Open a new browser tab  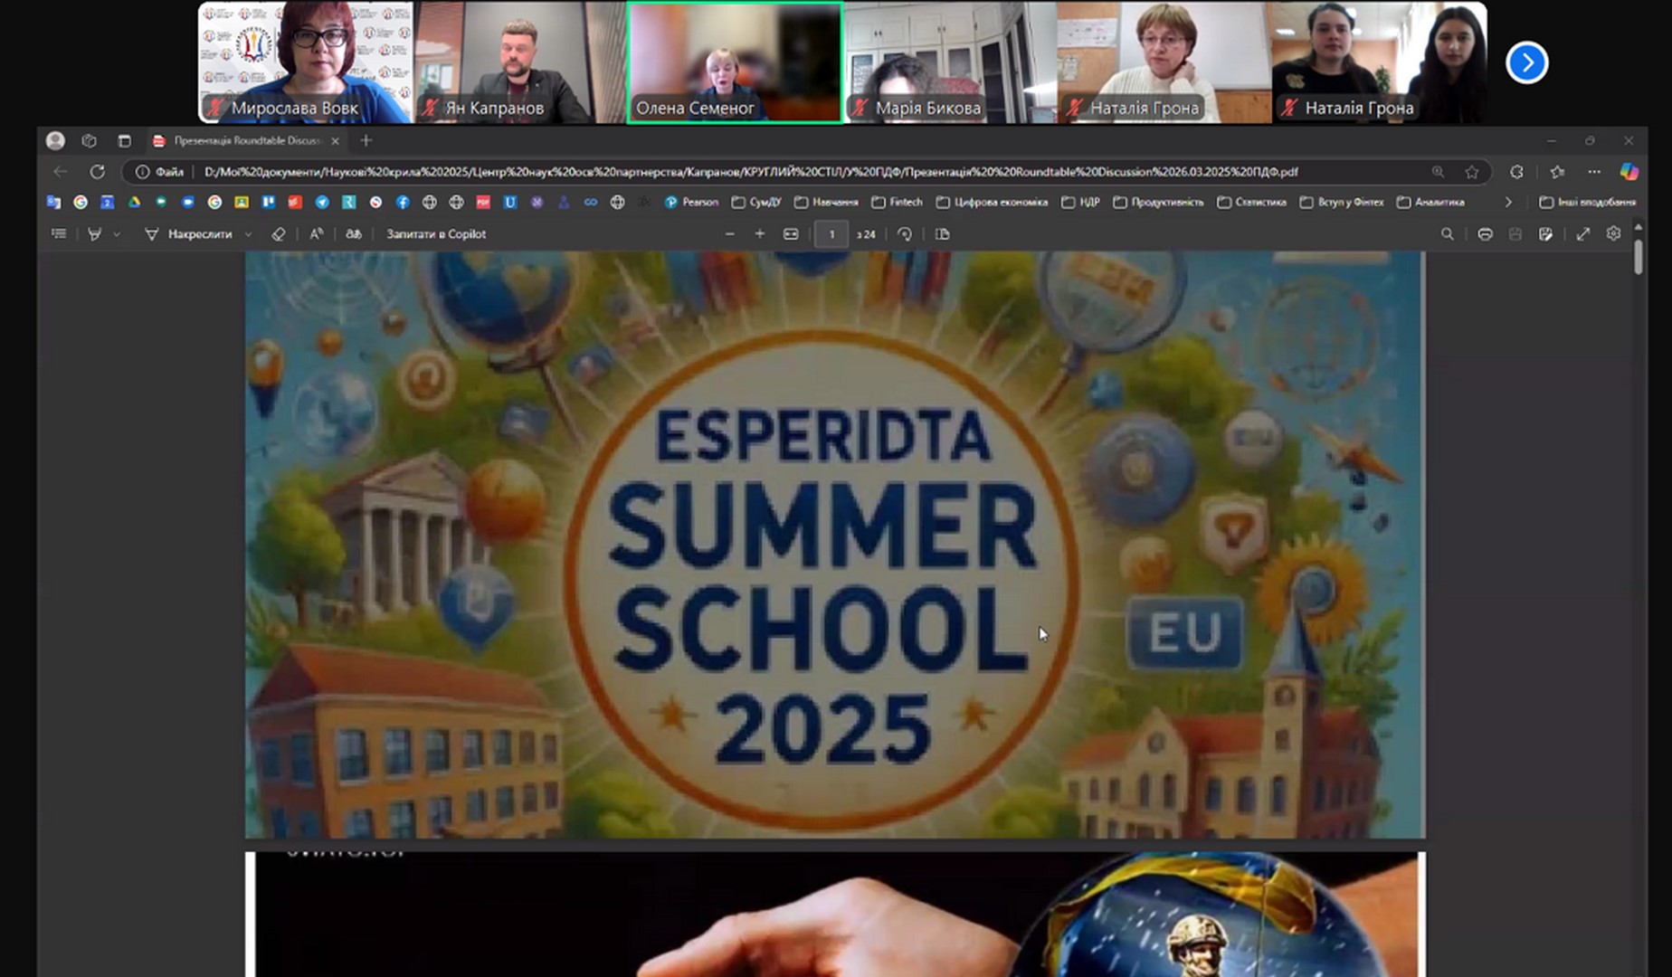(x=366, y=140)
